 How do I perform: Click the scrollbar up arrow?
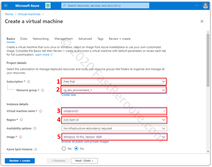click(208, 32)
